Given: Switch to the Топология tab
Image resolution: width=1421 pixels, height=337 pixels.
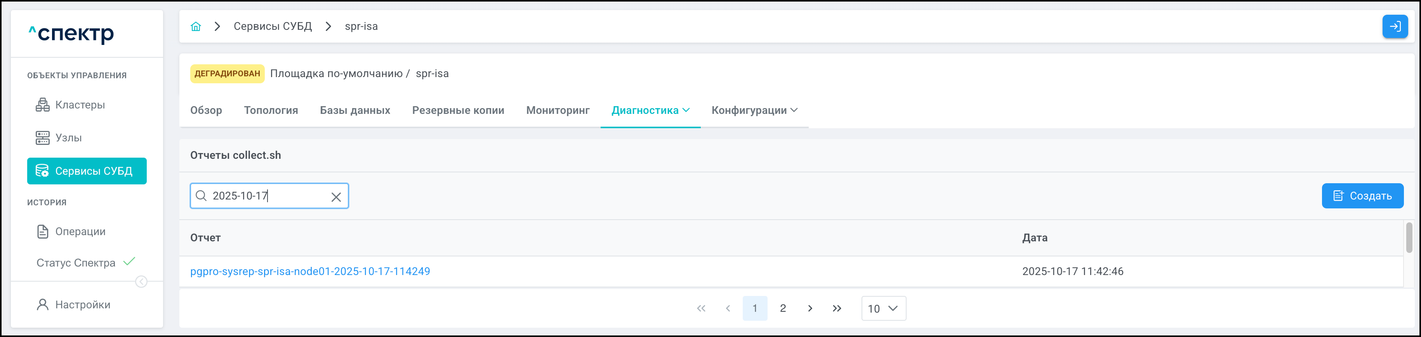Looking at the screenshot, I should [271, 110].
